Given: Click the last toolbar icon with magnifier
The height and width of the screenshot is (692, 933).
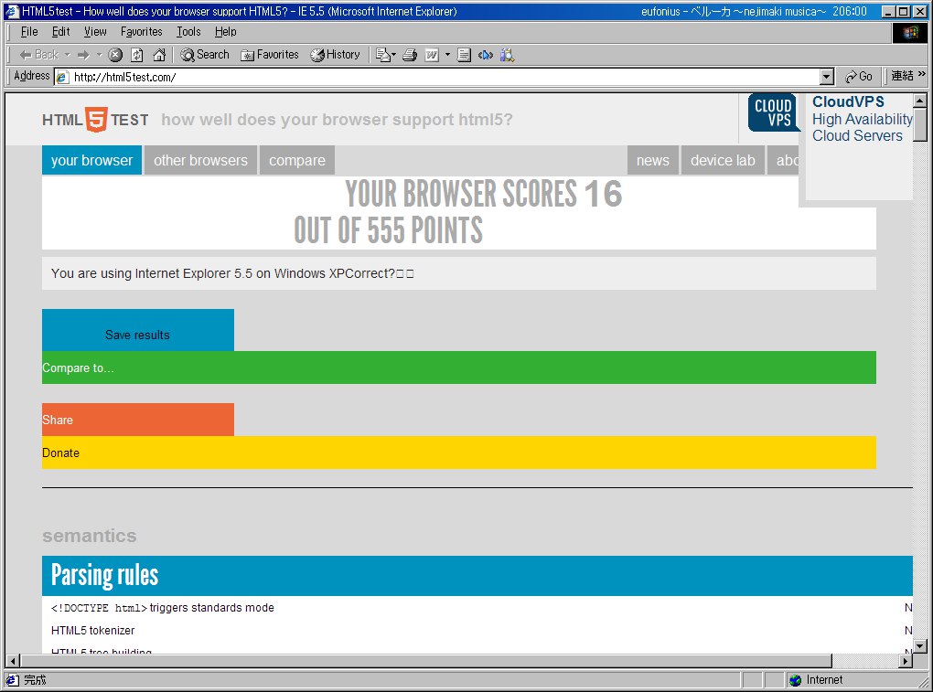Looking at the screenshot, I should point(507,55).
